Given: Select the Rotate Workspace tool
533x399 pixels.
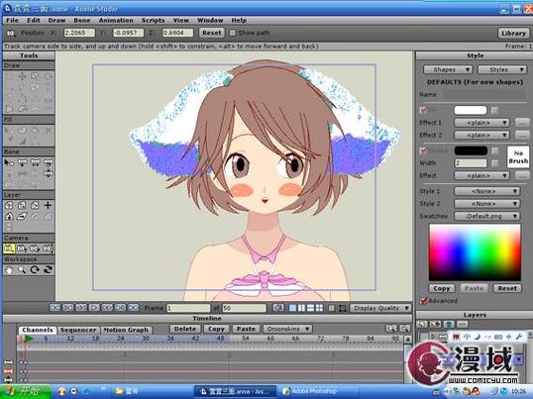Looking at the screenshot, I should tap(35, 270).
